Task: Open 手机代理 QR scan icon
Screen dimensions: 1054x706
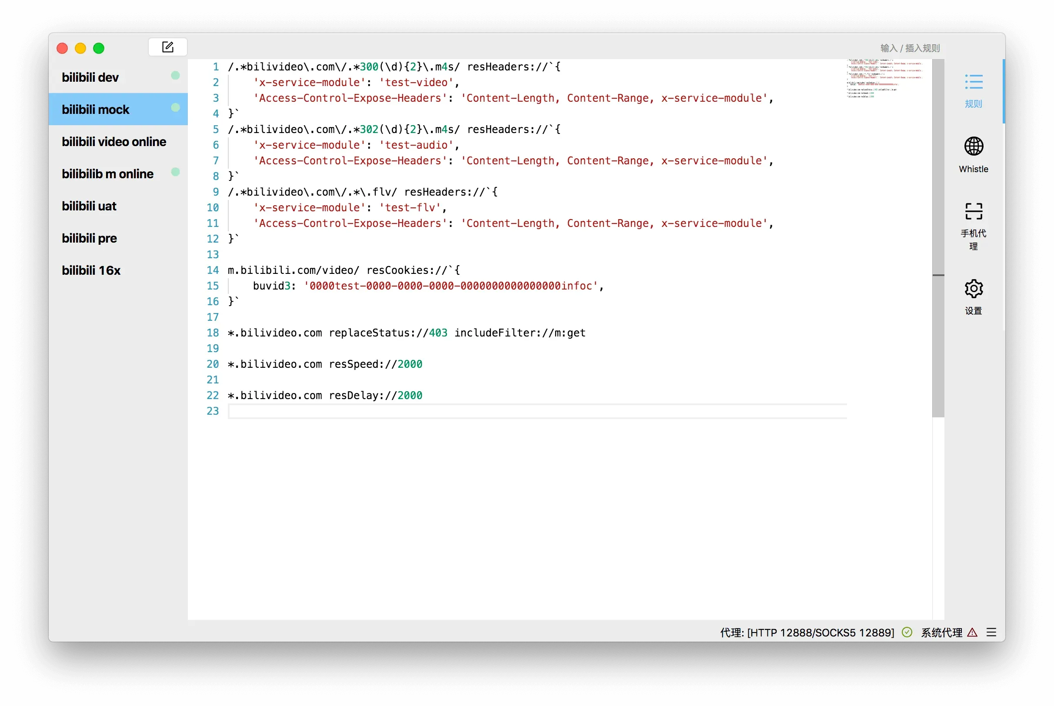Action: coord(974,211)
